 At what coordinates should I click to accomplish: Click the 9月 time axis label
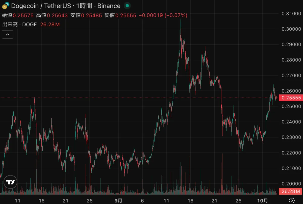[118, 201]
